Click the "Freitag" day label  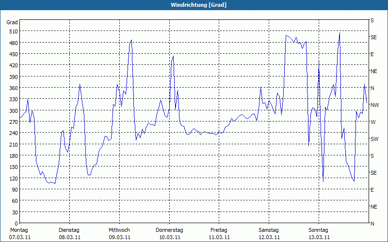point(219,230)
